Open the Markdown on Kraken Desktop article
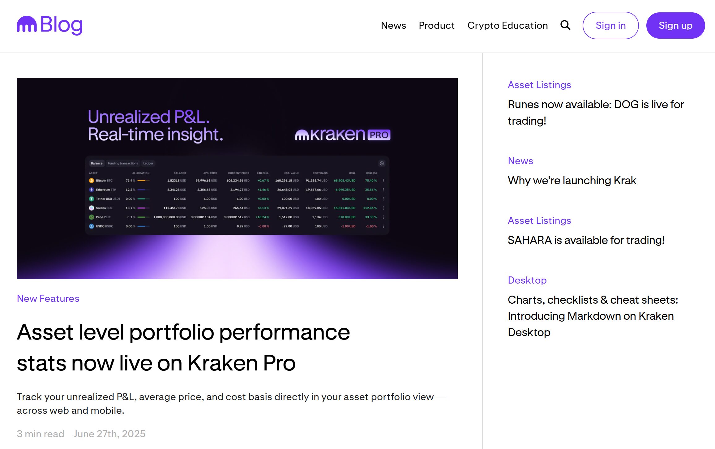Screen dimensions: 715x449 point(592,316)
